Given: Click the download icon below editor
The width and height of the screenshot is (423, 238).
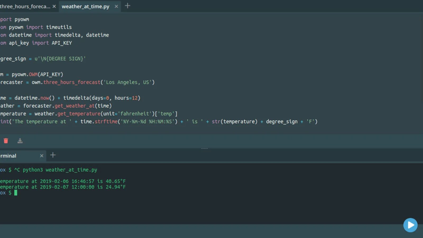Looking at the screenshot, I should coord(20,141).
